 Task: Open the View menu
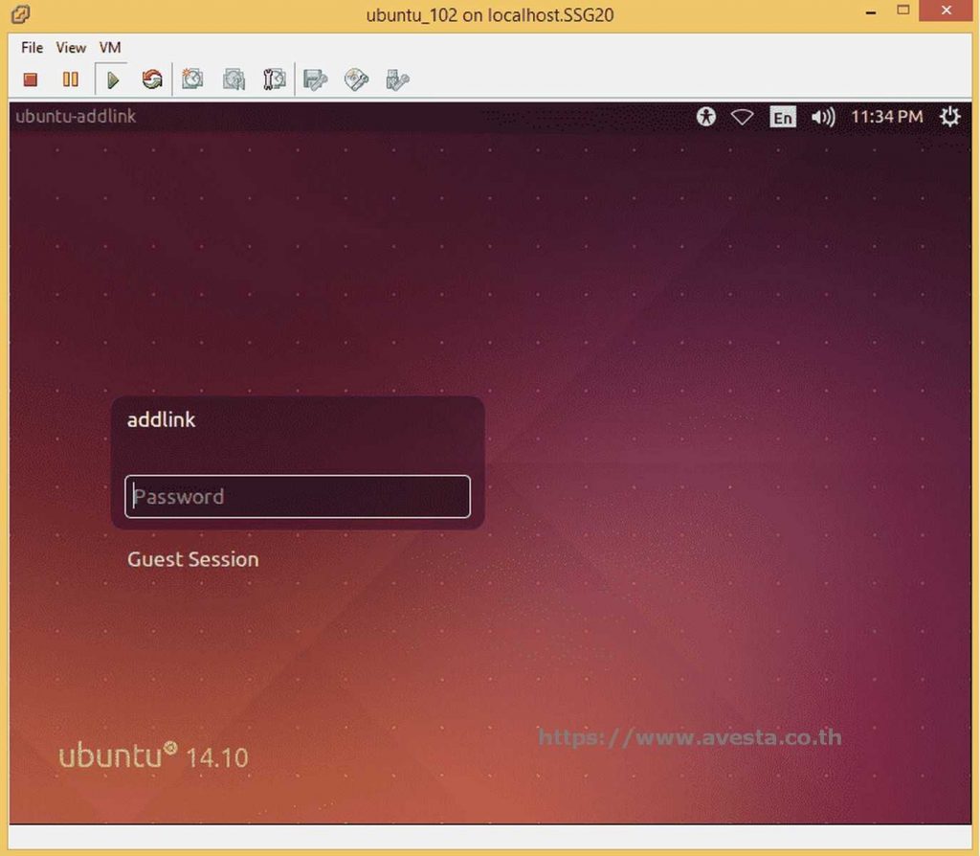pyautogui.click(x=71, y=48)
